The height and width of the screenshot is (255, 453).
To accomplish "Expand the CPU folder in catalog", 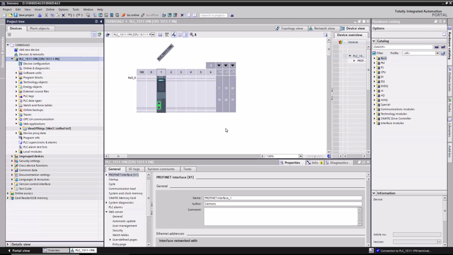I will [374, 72].
